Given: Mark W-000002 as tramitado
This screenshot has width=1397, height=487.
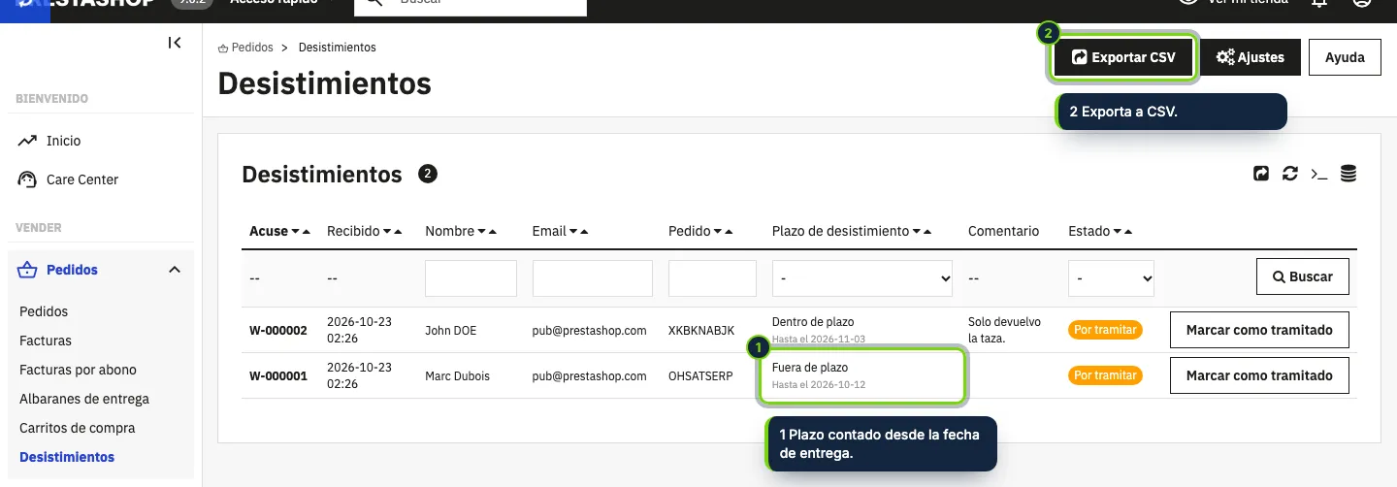Looking at the screenshot, I should 1259,330.
